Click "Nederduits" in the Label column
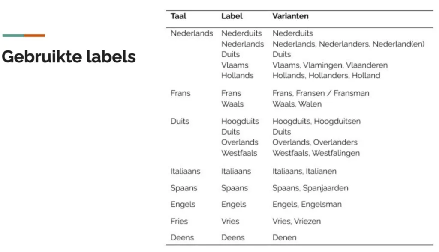This screenshot has height=252, width=439. tap(241, 33)
